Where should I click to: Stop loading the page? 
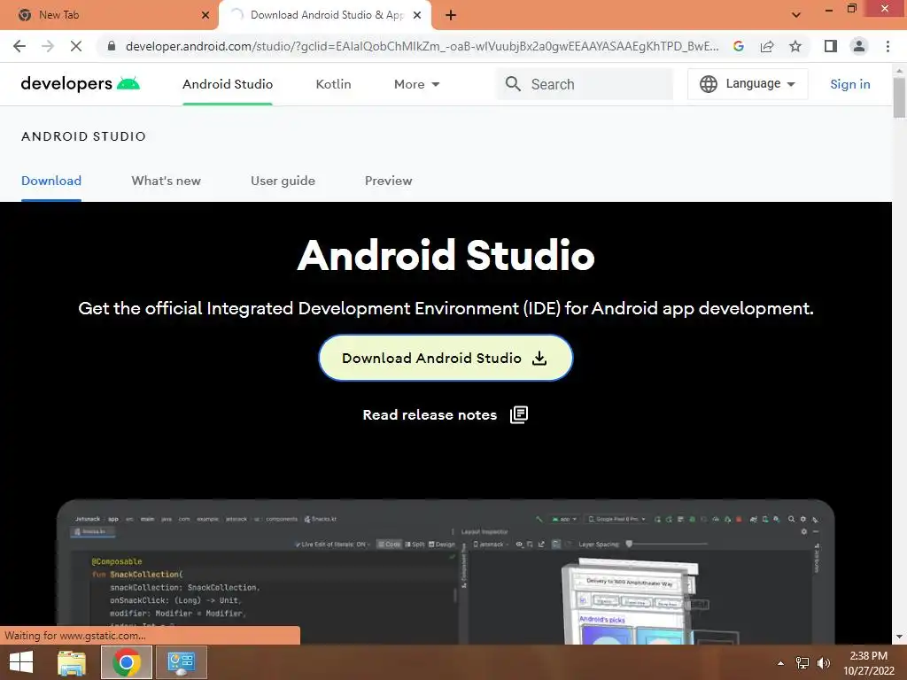(76, 46)
